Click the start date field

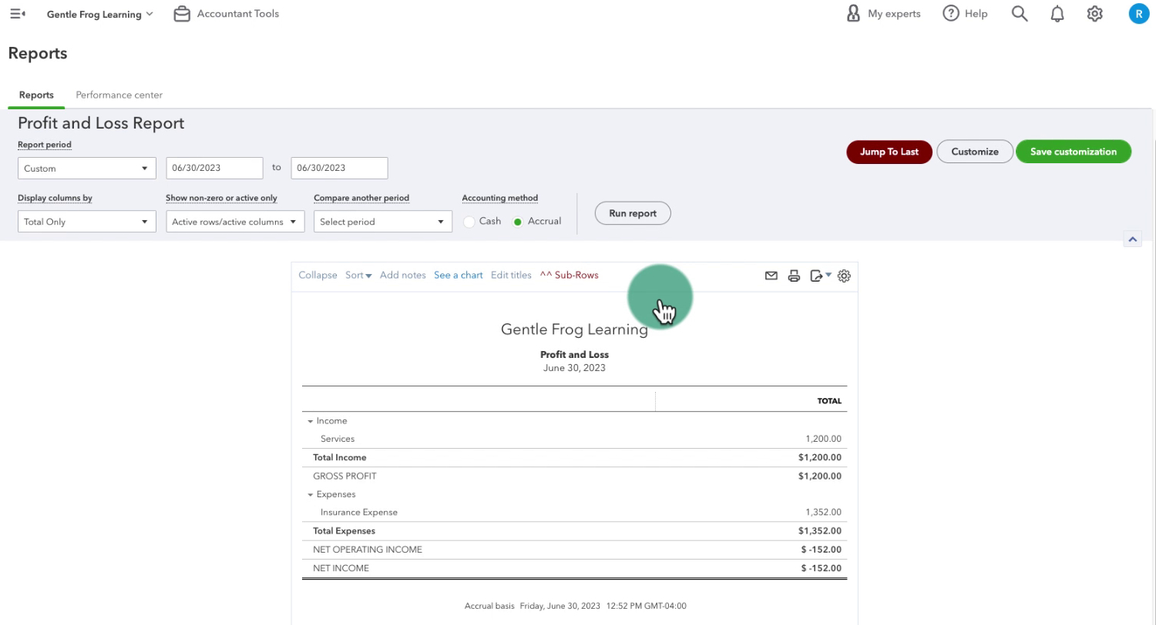(215, 169)
